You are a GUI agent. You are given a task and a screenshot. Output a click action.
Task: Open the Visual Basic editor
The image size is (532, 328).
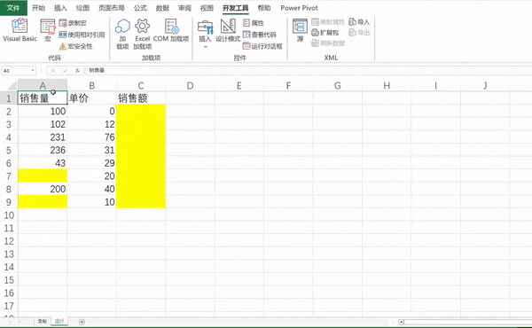(x=20, y=30)
